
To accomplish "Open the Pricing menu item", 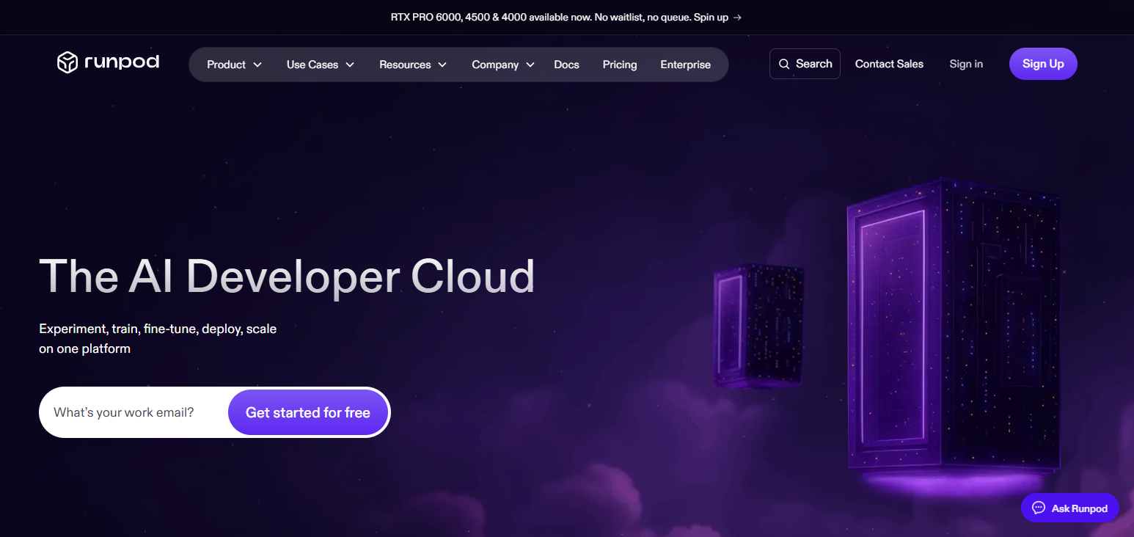I will point(620,65).
